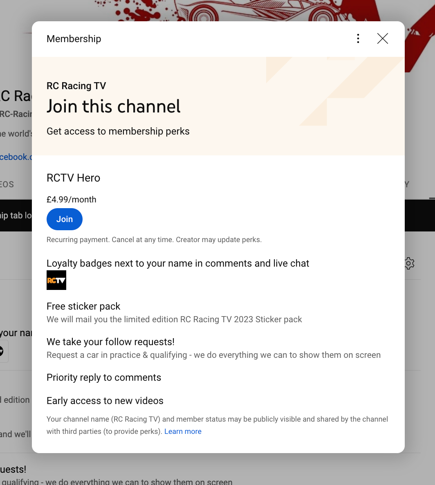
Task: Close the Membership dialog
Action: (382, 39)
